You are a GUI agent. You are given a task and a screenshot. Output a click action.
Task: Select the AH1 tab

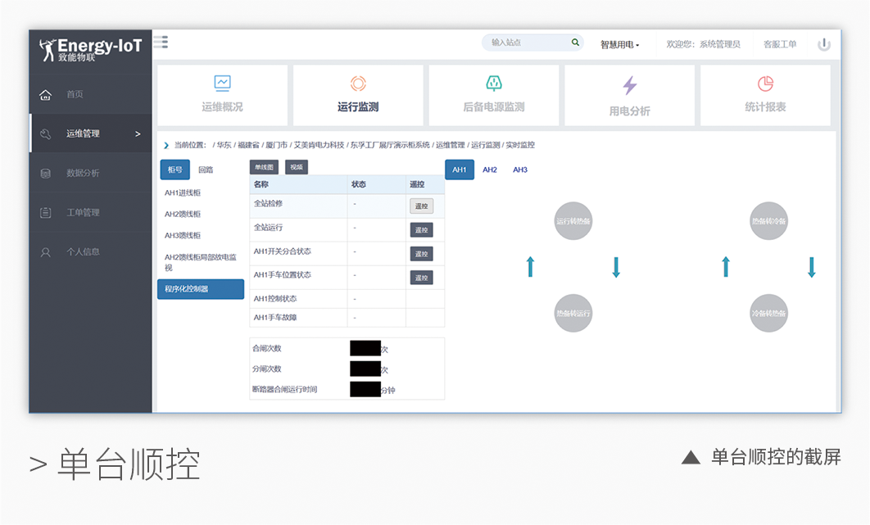(460, 170)
